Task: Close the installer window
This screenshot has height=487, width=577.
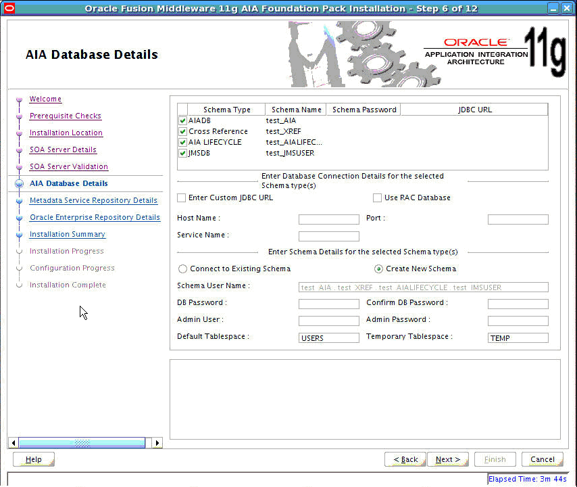Action: (567, 8)
